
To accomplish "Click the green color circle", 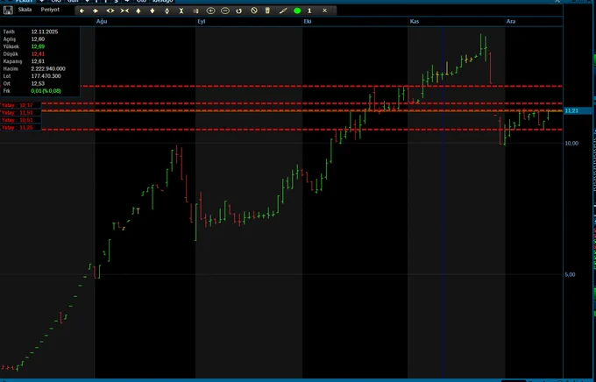I will (297, 11).
